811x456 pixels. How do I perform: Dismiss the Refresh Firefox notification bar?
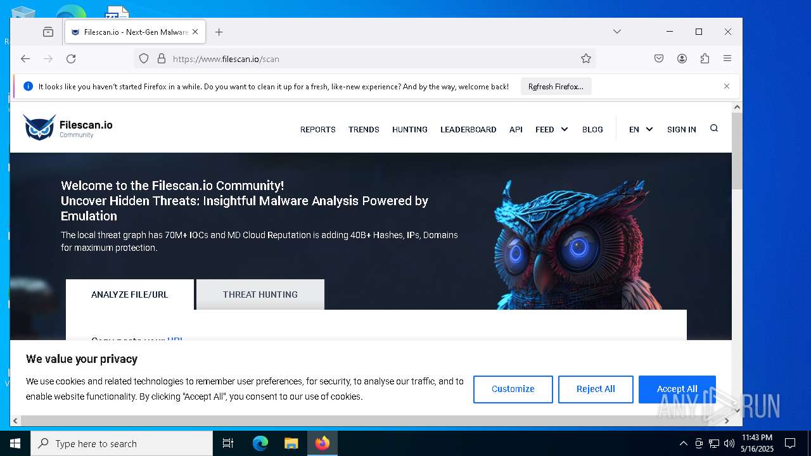click(x=727, y=86)
